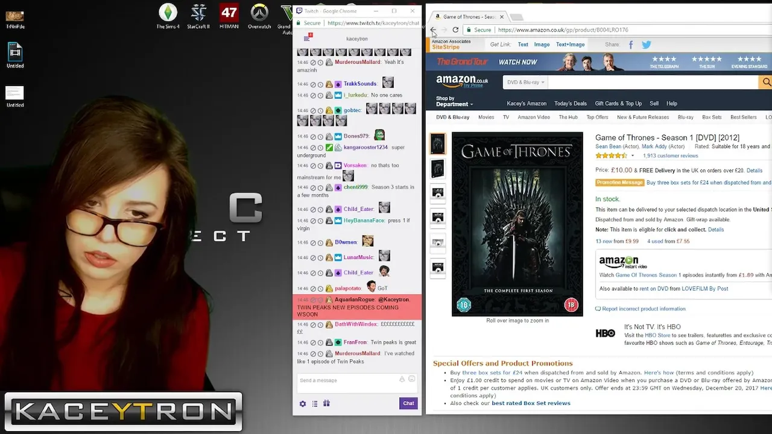The width and height of the screenshot is (772, 434).
Task: Show the Twitch viewer list icon
Action: (x=314, y=404)
